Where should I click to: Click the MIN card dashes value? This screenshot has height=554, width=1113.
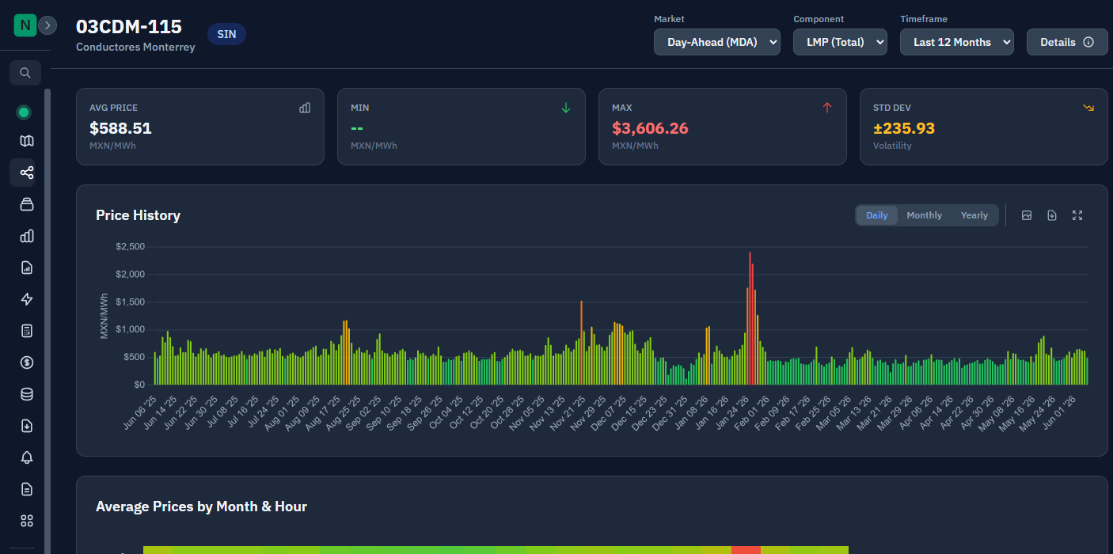357,128
